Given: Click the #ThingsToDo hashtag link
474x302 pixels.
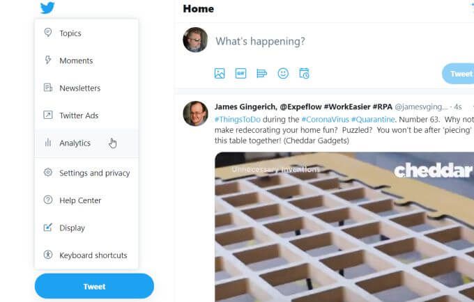Looking at the screenshot, I should [x=238, y=120].
